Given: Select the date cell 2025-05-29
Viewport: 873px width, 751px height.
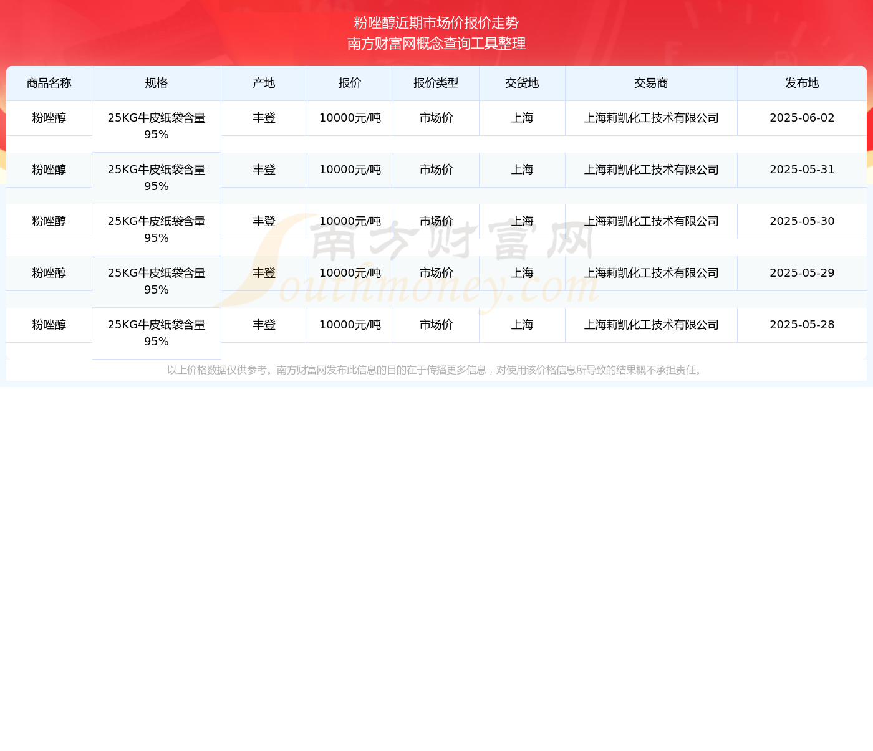Looking at the screenshot, I should pos(802,273).
